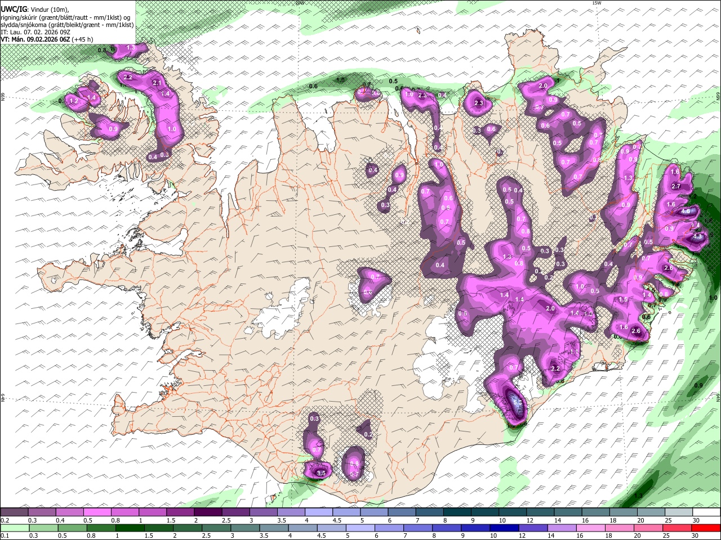Click the '0.1' label on the rain legend
Image resolution: width=721 pixels, height=540 pixels.
tap(4, 535)
